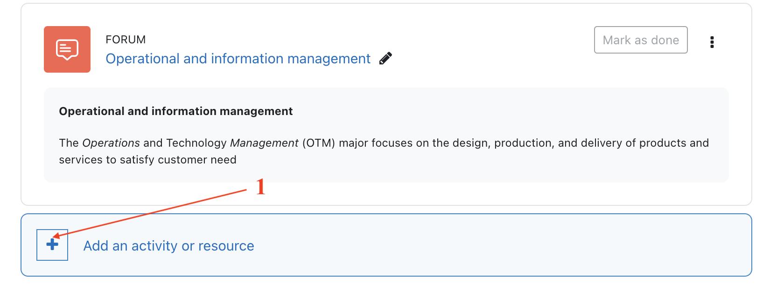Open the Operational and information management forum link
Viewport: 770px width, 285px height.
pos(238,59)
